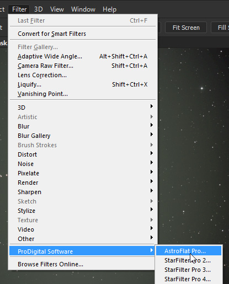Expand the Other submenu
The image size is (229, 284).
83,239
